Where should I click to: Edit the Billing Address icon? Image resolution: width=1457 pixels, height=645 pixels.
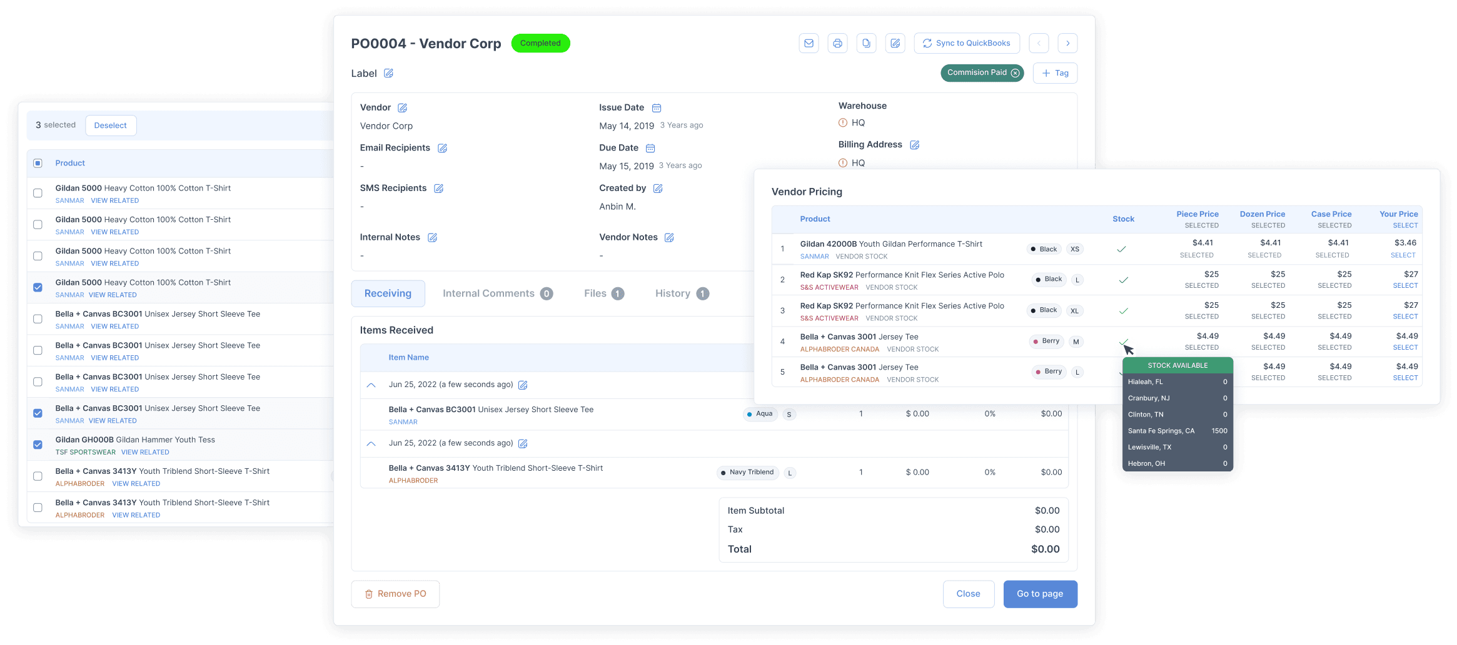pyautogui.click(x=914, y=145)
